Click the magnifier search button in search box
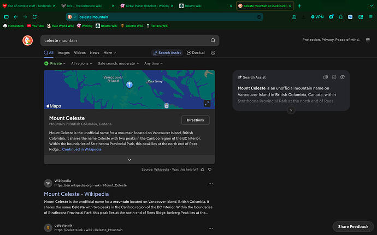377x235 pixels. pos(213,40)
